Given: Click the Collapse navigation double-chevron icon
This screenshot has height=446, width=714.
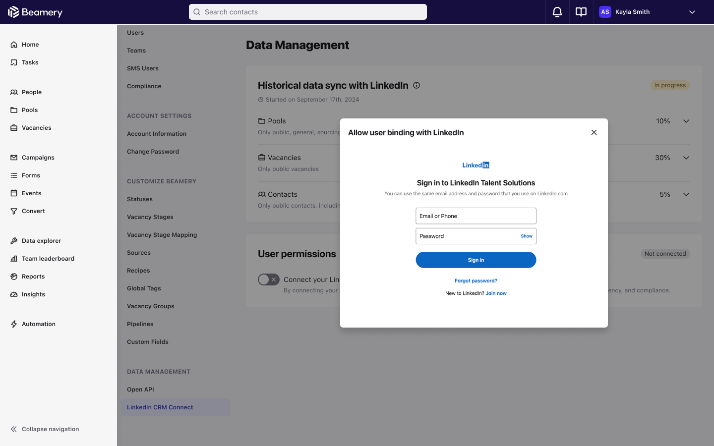Looking at the screenshot, I should coord(14,429).
